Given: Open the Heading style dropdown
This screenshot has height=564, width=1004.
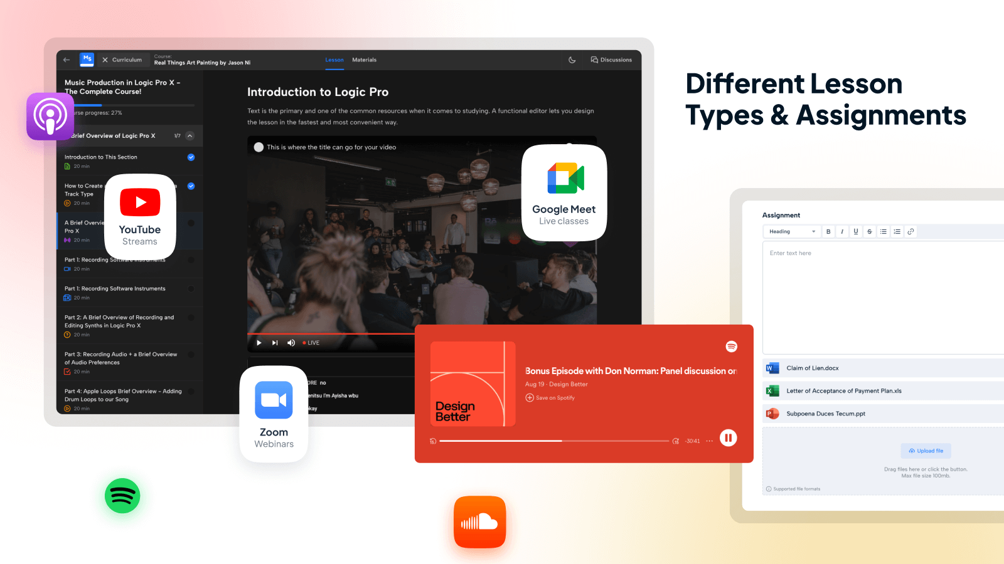Looking at the screenshot, I should [x=792, y=232].
